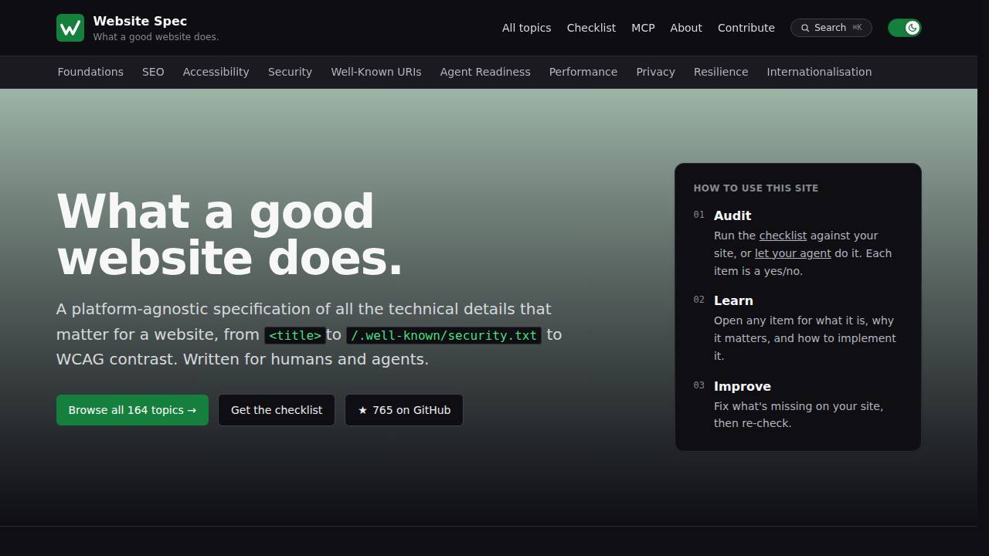Screen dimensions: 989x556
Task: Click the page's vertical scrollbar
Action: pos(983,278)
